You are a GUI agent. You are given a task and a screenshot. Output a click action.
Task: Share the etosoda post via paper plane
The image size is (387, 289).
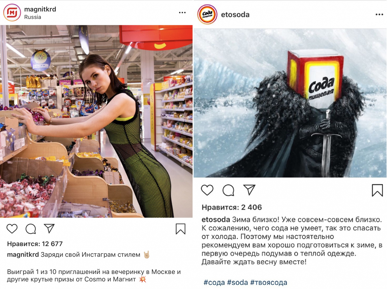pos(249,190)
